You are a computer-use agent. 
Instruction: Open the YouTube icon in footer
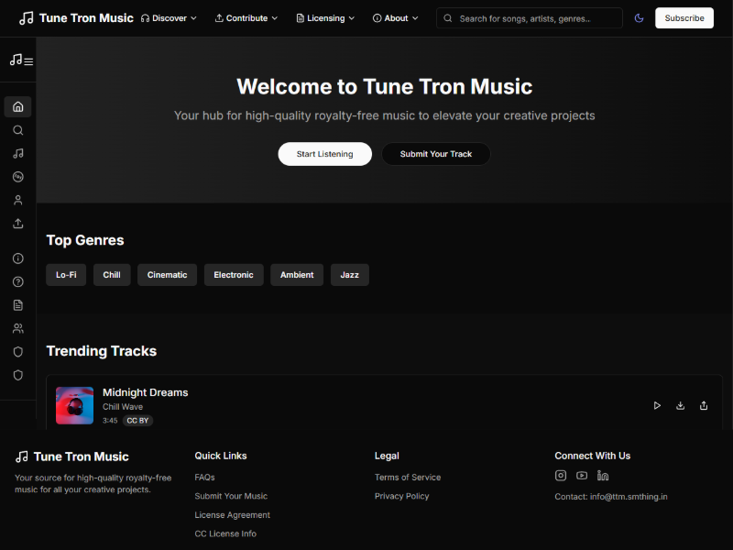[582, 475]
